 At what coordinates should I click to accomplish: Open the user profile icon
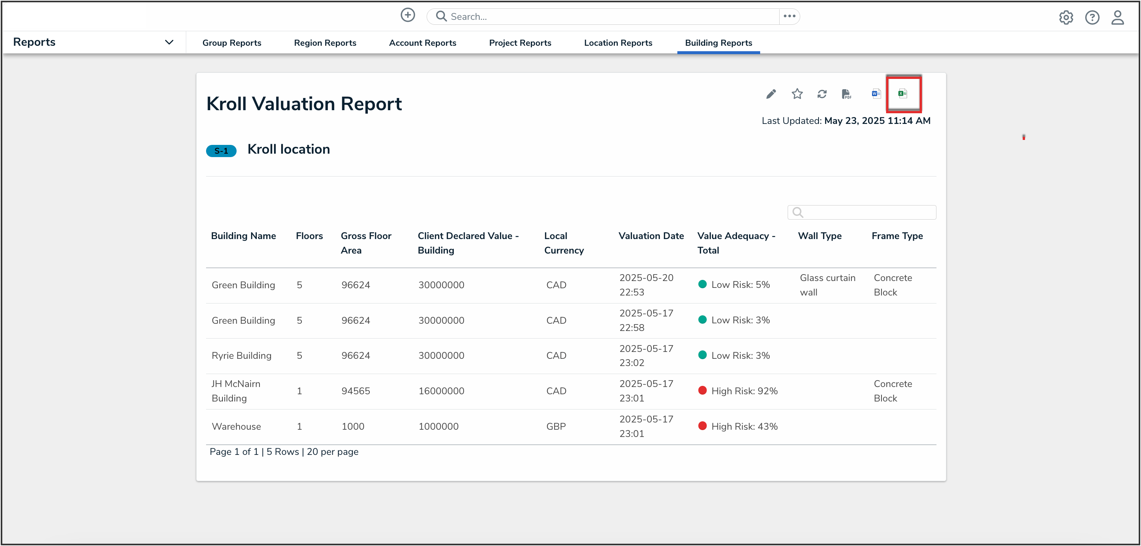[x=1117, y=17]
